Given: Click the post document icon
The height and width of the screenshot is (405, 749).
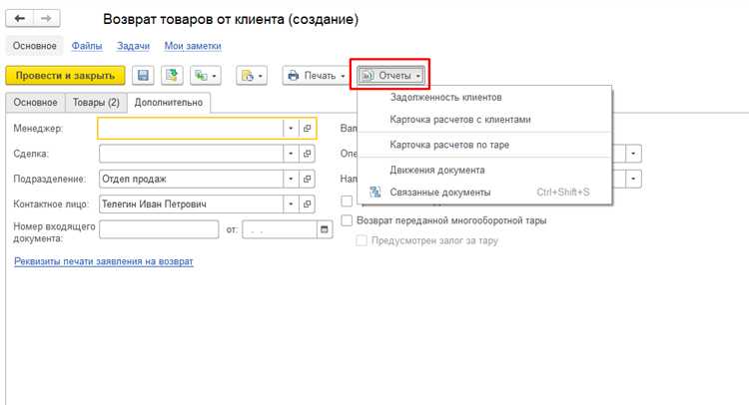Looking at the screenshot, I should pos(171,76).
